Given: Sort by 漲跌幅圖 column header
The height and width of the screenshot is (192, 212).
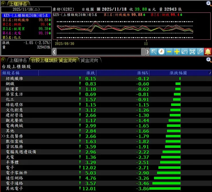Looking at the screenshot, I should click(x=180, y=73).
